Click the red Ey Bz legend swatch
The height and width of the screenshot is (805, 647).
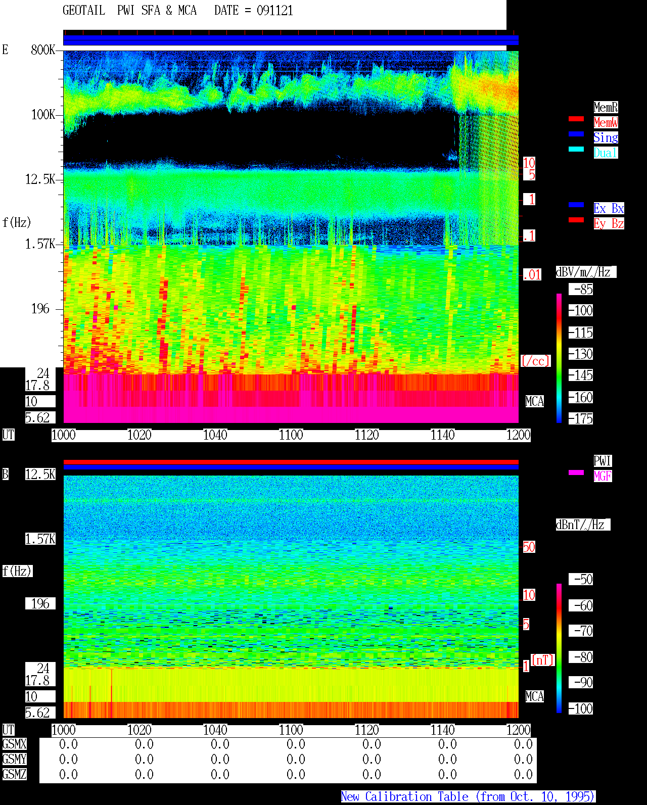coord(576,220)
